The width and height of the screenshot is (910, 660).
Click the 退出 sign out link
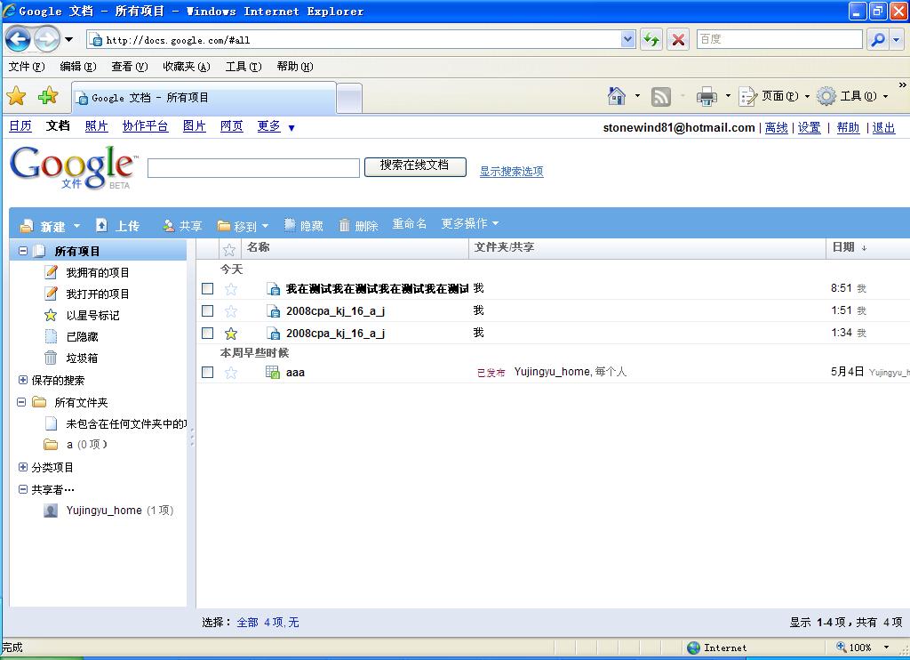coord(884,128)
